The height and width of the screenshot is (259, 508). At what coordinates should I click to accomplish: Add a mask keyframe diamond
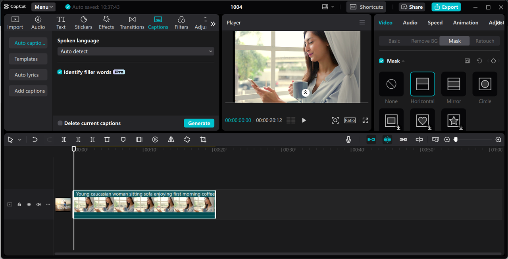point(493,61)
